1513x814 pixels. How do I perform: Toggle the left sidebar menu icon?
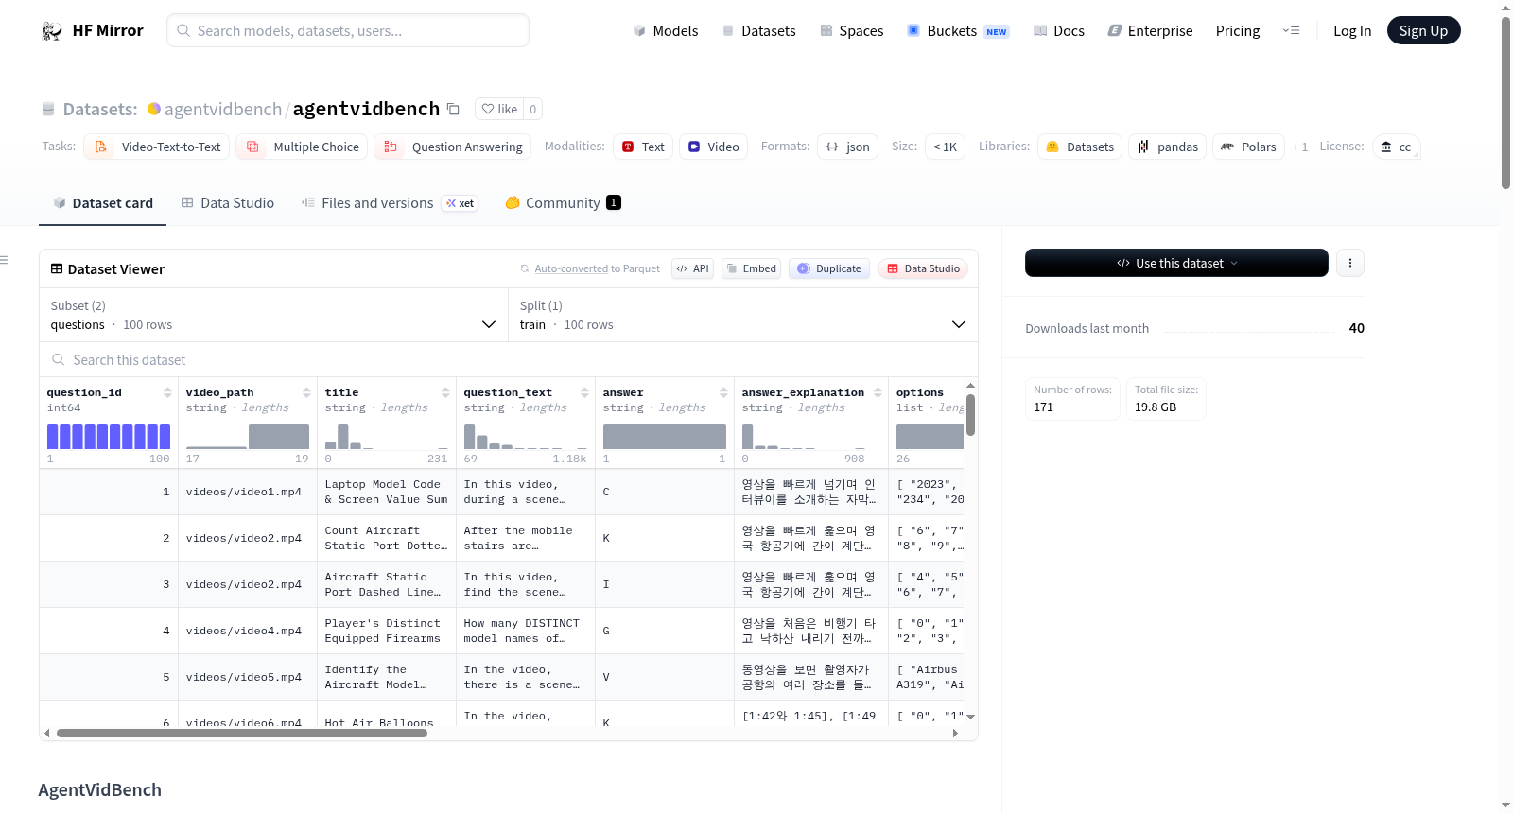click(4, 260)
